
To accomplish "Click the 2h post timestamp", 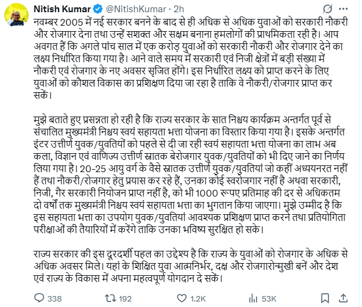I will (179, 9).
